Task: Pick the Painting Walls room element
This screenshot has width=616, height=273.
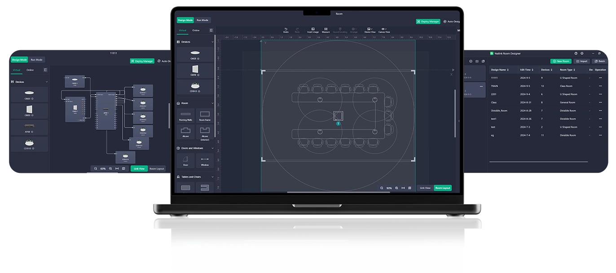Action: click(185, 115)
